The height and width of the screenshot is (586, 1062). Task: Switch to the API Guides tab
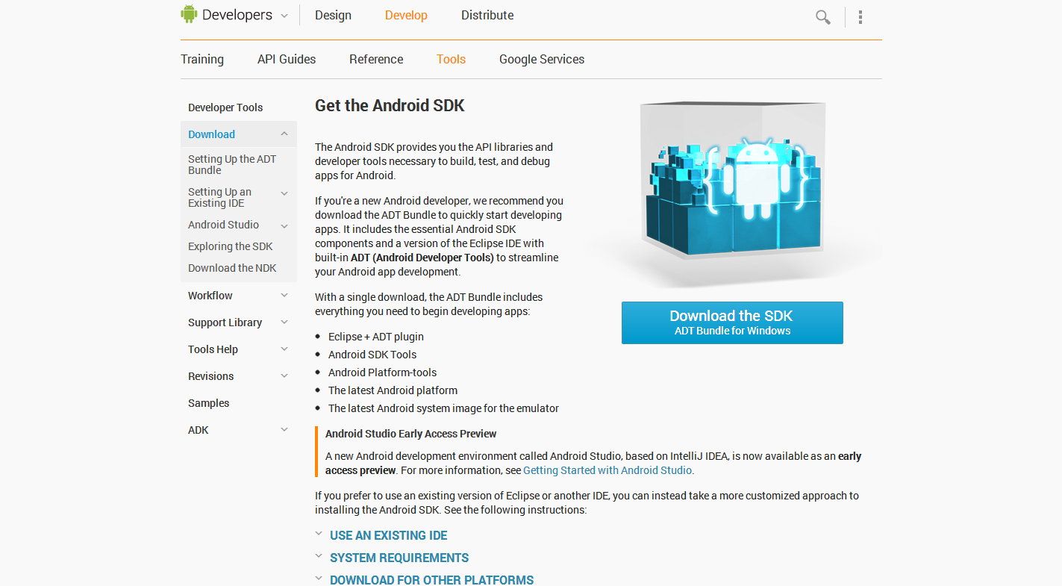coord(287,59)
